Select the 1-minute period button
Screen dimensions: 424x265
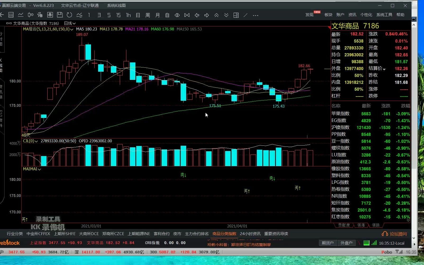coord(89,15)
